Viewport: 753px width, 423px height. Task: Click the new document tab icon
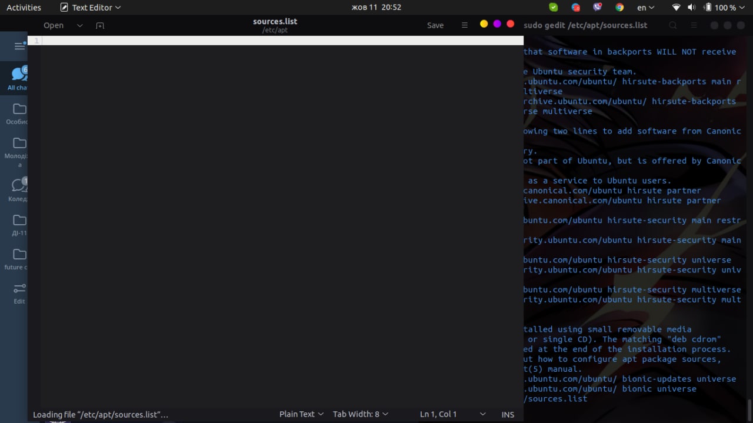coord(100,25)
